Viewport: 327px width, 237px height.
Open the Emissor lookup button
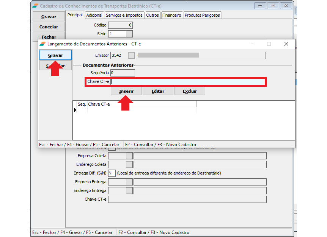point(131,56)
